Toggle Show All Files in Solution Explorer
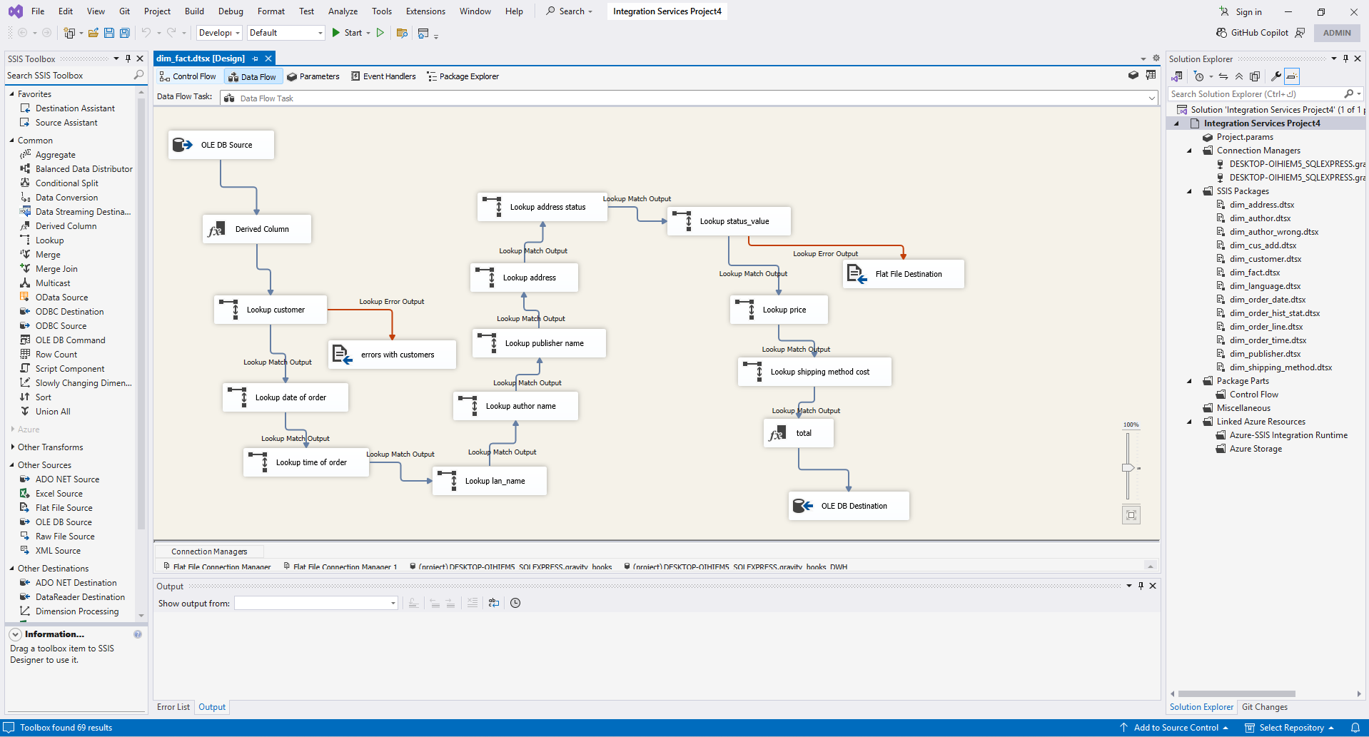 (1255, 76)
